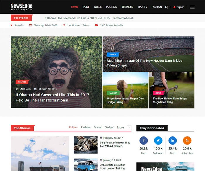Click the search magnifier icon in header
Viewport: 205px width, 171px height.
(167, 7)
